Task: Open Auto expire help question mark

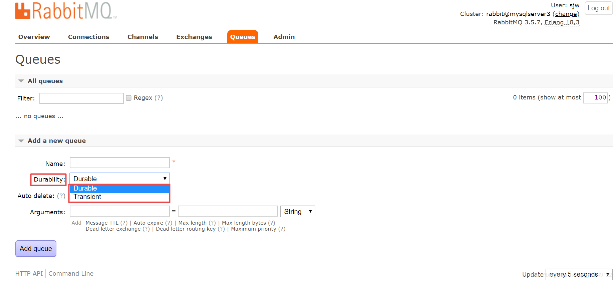Action: pos(169,223)
